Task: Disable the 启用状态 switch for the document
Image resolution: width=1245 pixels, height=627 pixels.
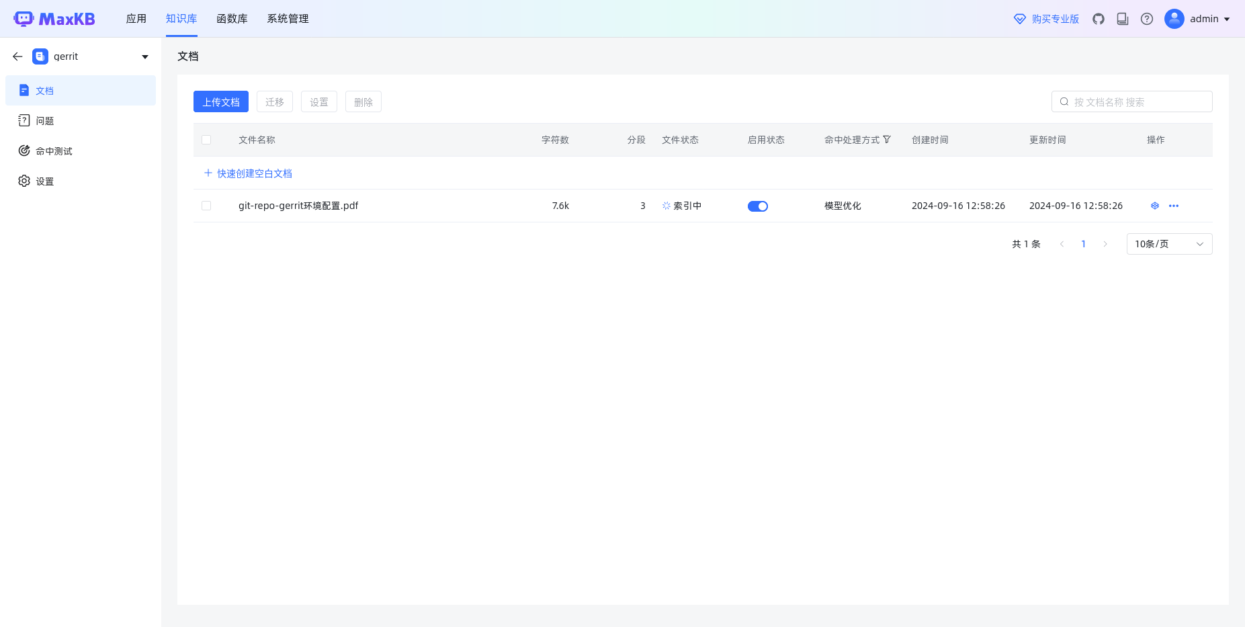Action: pos(757,206)
